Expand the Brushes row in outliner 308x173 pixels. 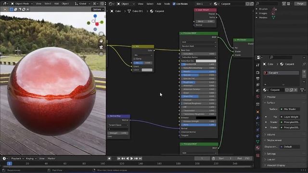[257, 9]
